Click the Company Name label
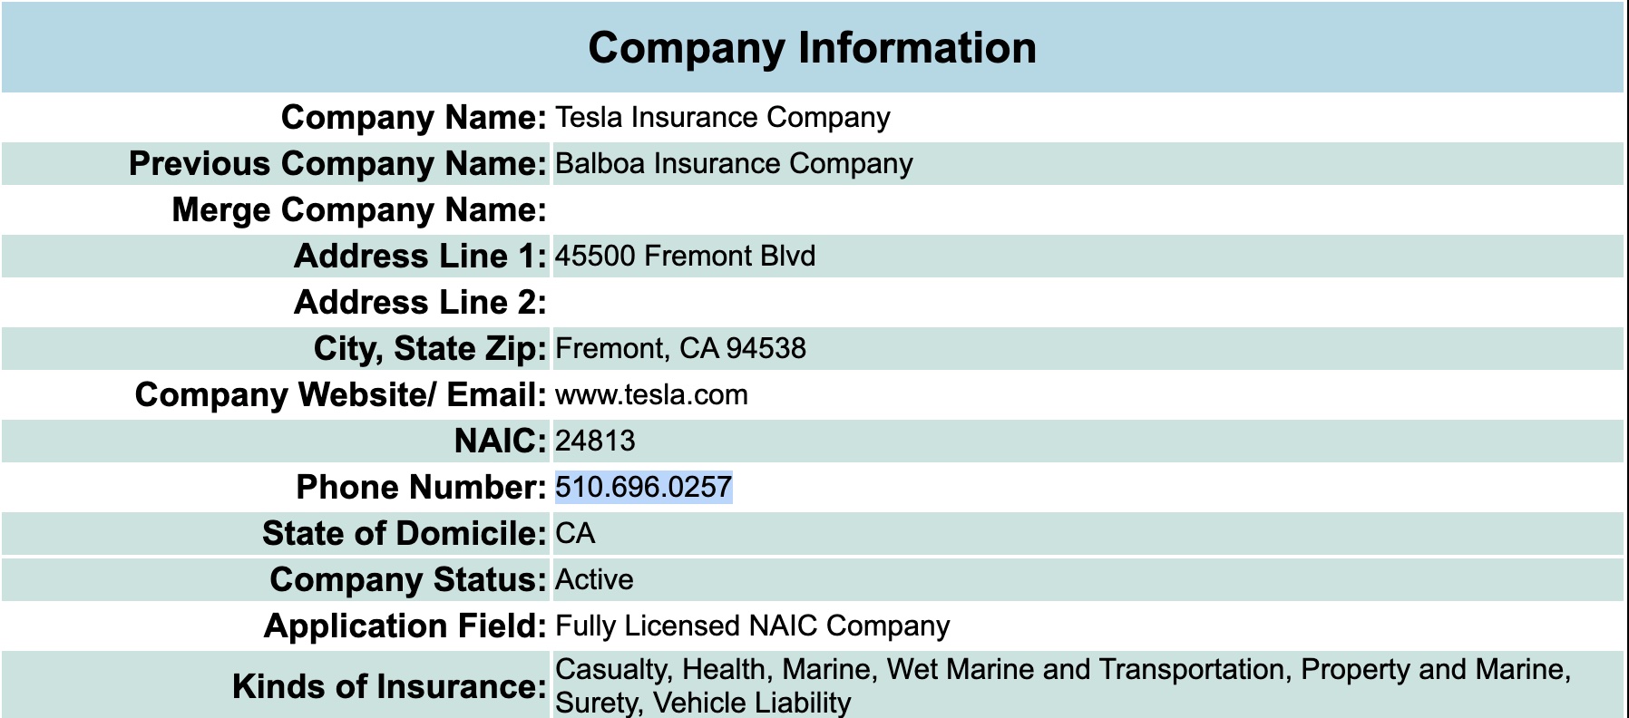The height and width of the screenshot is (718, 1629). (x=414, y=117)
